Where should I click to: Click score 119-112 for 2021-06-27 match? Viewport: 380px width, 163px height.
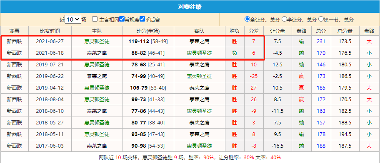pyautogui.click(x=139, y=41)
